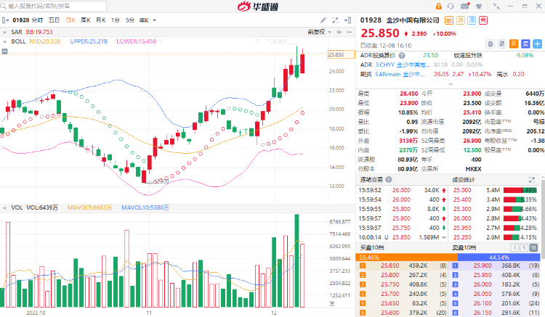545x317 pixels.
Task: Select the 月K chart tab
Action: (101, 20)
